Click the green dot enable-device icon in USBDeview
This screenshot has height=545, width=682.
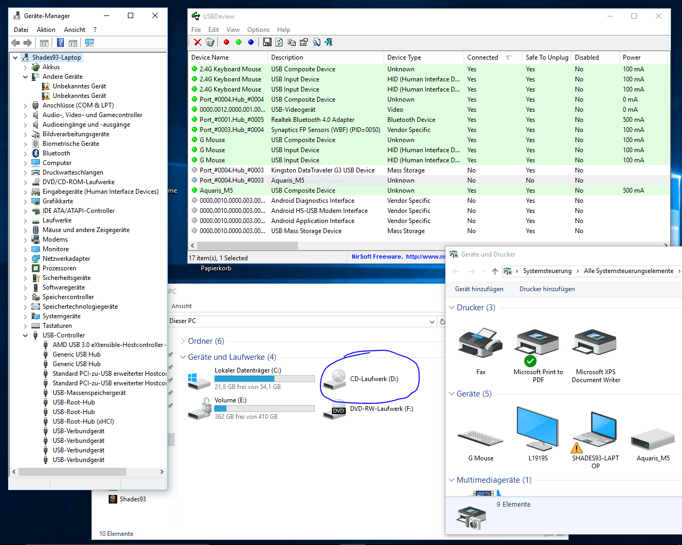coord(239,42)
